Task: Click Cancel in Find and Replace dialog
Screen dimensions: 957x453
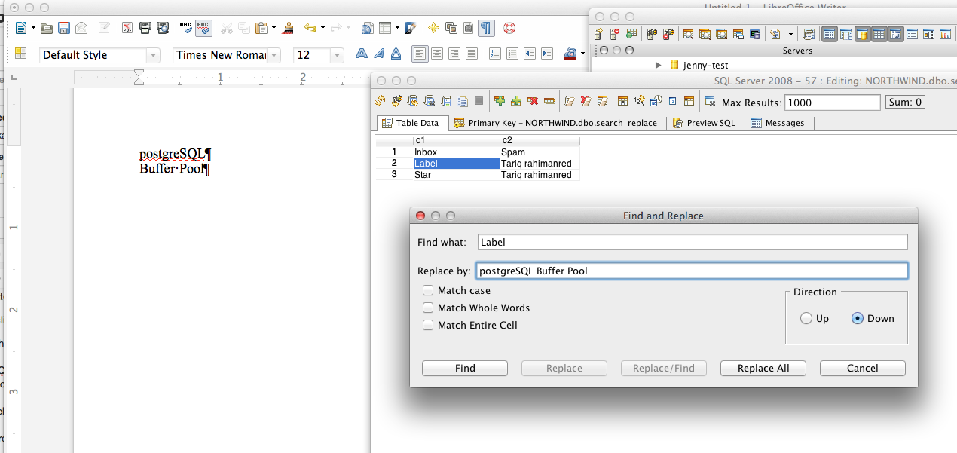Action: coord(863,368)
